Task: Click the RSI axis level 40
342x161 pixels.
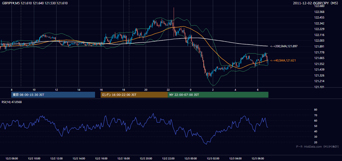Action: [316, 131]
